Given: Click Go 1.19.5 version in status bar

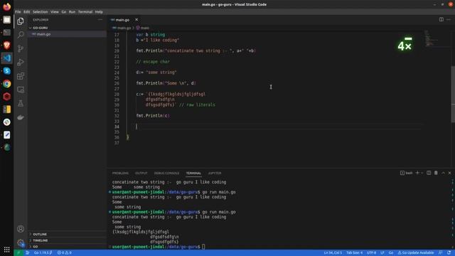Looking at the screenshot, I should [x=43, y=253].
